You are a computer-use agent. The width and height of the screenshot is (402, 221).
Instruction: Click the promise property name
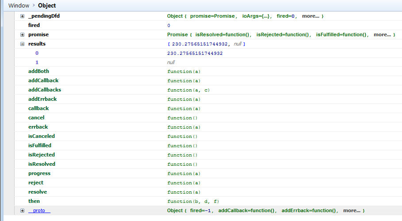pyautogui.click(x=38, y=34)
